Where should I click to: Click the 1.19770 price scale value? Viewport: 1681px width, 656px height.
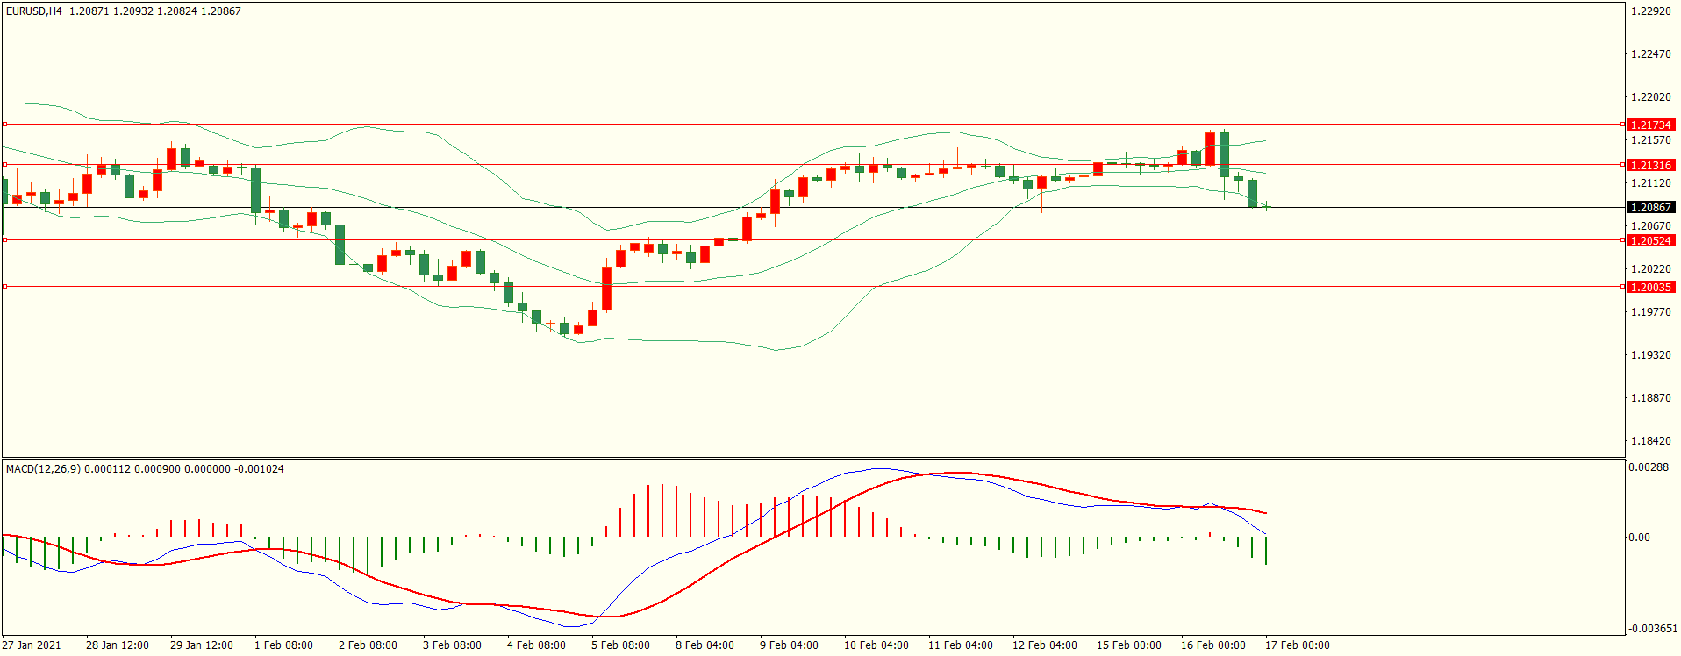click(1651, 312)
